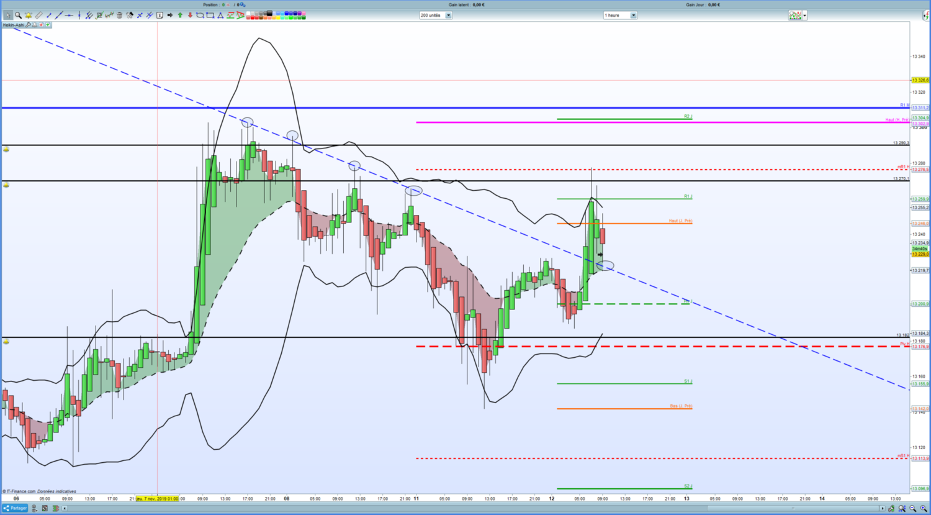This screenshot has width=931, height=515.
Task: Click the 'Bas (J. Pré)' label
Action: [681, 406]
